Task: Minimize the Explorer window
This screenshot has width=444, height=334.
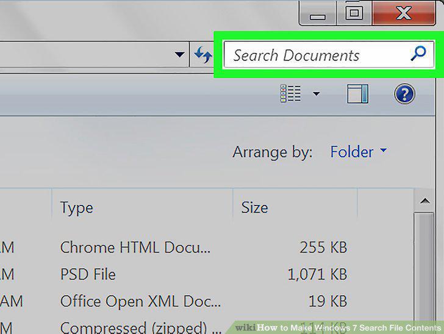Action: click(x=317, y=13)
